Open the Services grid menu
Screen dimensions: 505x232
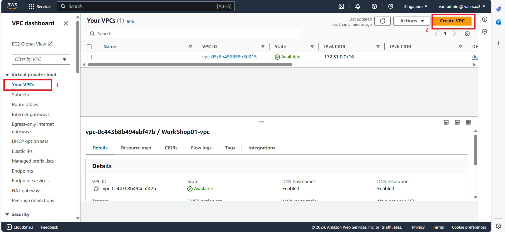point(40,6)
